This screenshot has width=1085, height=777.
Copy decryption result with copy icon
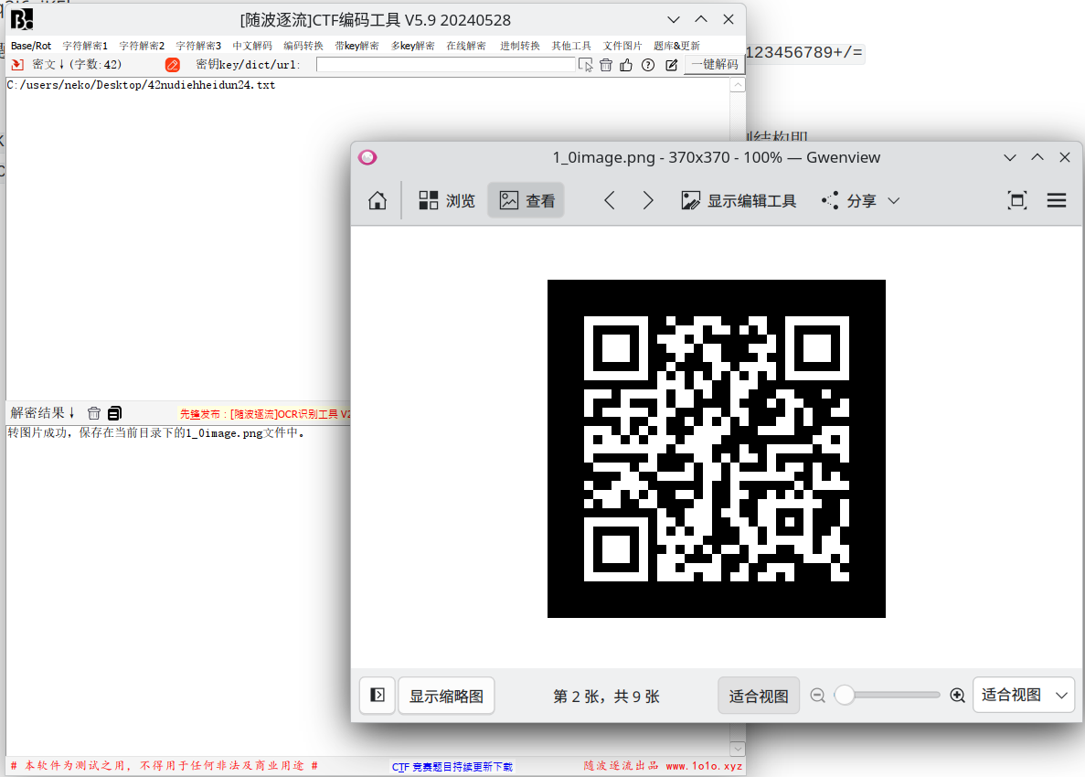click(114, 413)
